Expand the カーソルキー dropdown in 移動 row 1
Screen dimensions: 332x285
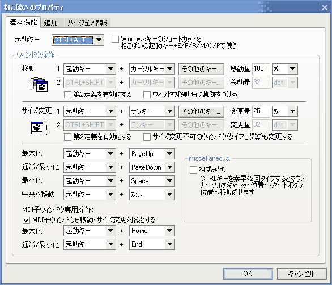click(169, 69)
